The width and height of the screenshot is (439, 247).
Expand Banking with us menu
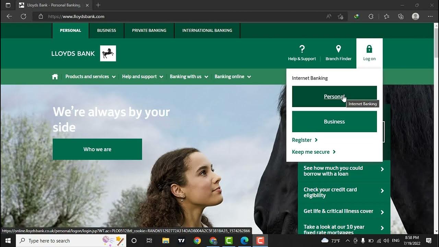pyautogui.click(x=189, y=77)
